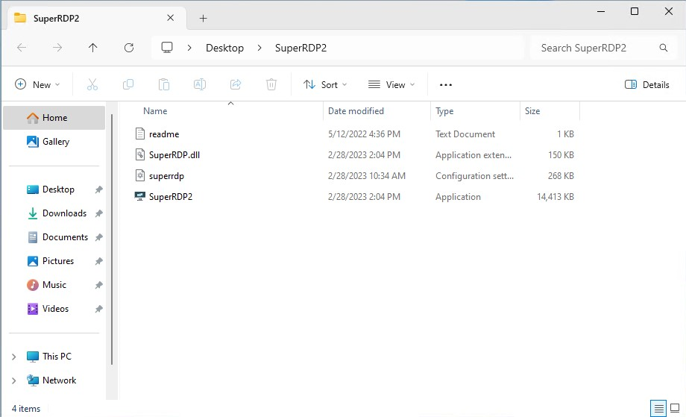
Task: Switch to large thumbnails view icon
Action: point(675,408)
